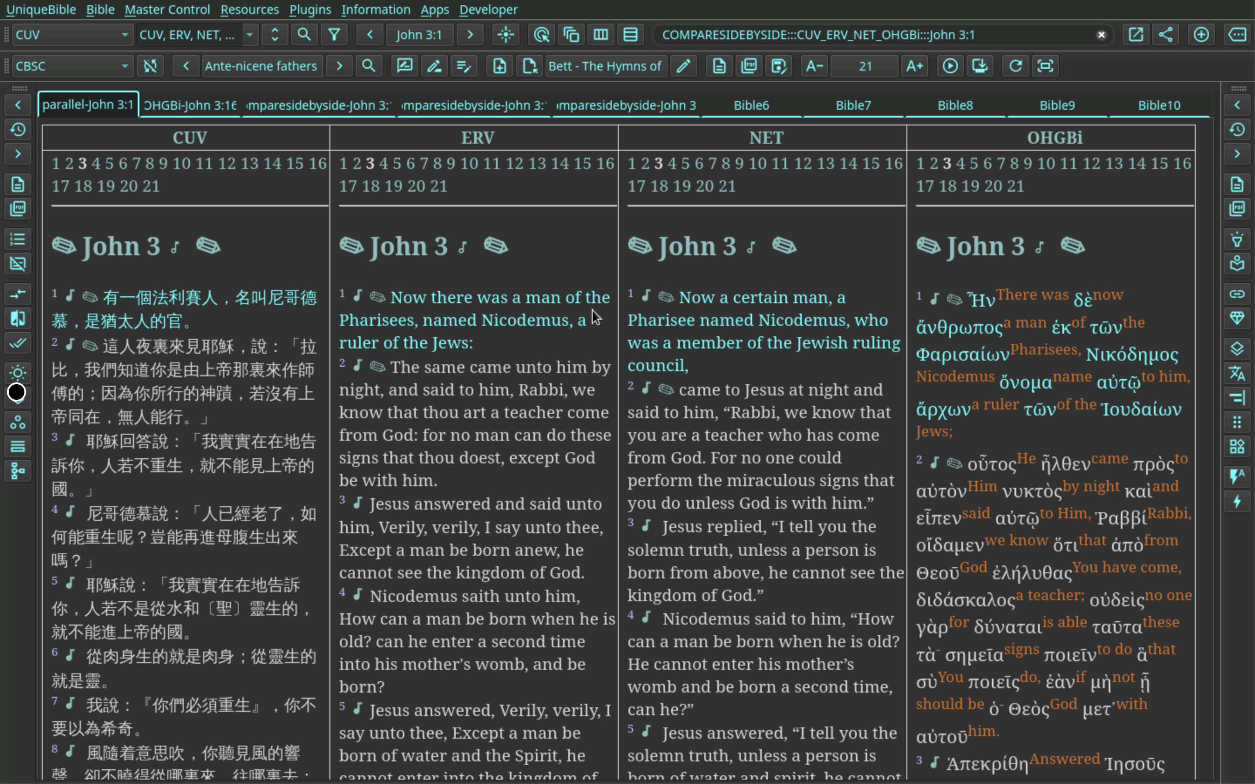This screenshot has height=784, width=1255.
Task: Toggle the opposing-arrows icon in left sidebar
Action: click(17, 294)
